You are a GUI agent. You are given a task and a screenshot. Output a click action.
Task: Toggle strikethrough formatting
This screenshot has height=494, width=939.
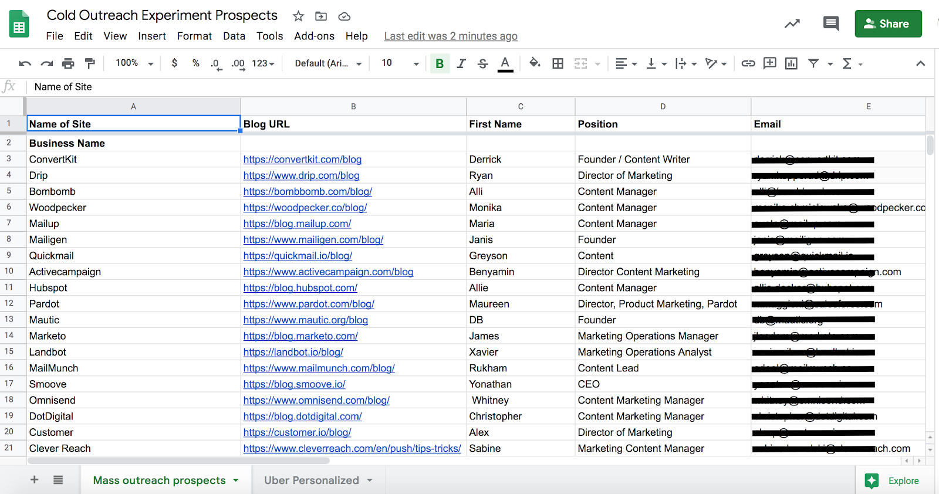482,63
